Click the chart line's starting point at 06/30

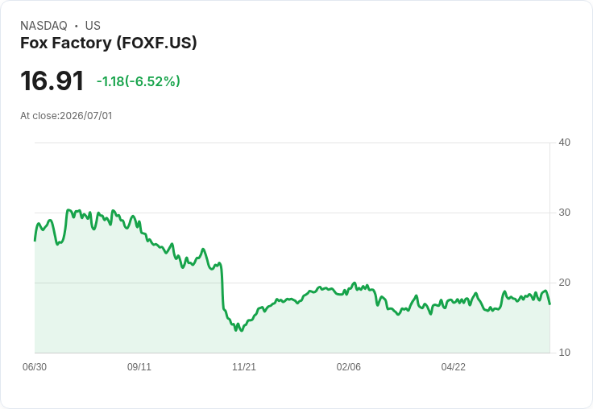[x=35, y=241]
